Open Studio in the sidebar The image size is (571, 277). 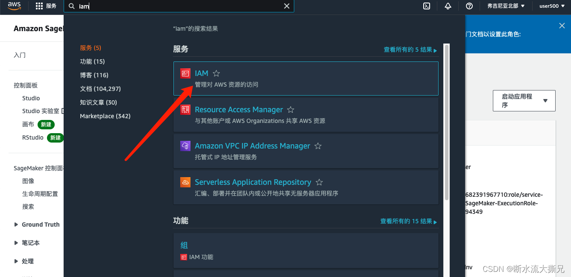[x=31, y=98]
